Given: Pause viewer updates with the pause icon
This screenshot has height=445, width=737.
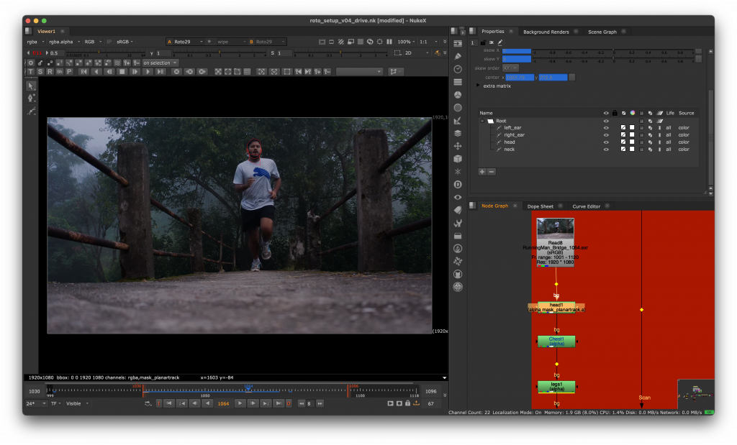Looking at the screenshot, I should [389, 42].
